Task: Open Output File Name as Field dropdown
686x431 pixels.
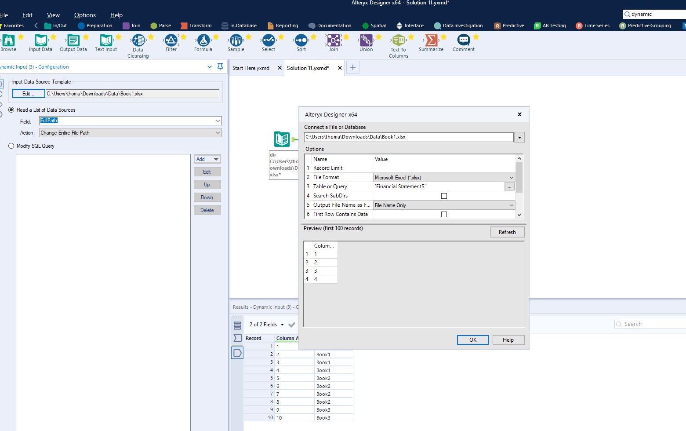Action: [511, 205]
